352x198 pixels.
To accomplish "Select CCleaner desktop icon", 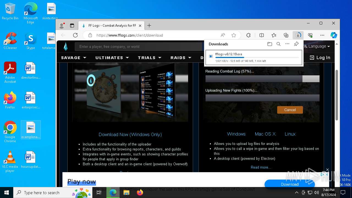I will coord(10,41).
